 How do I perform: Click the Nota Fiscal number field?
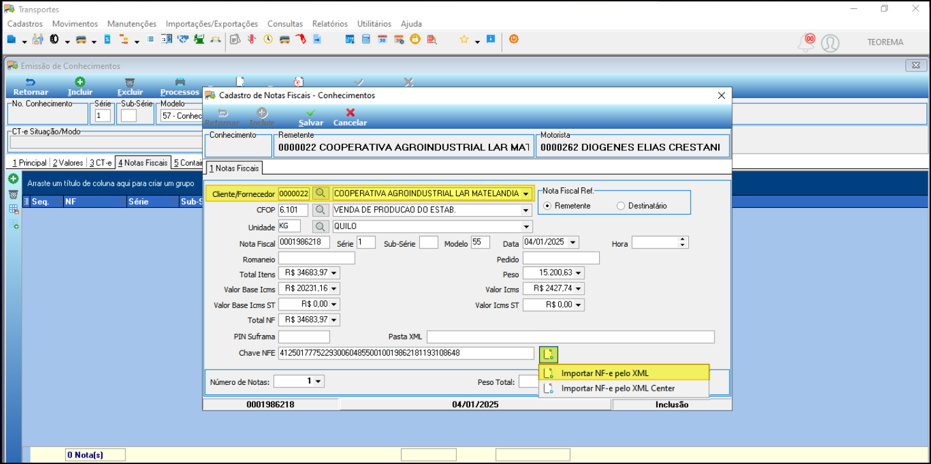304,242
